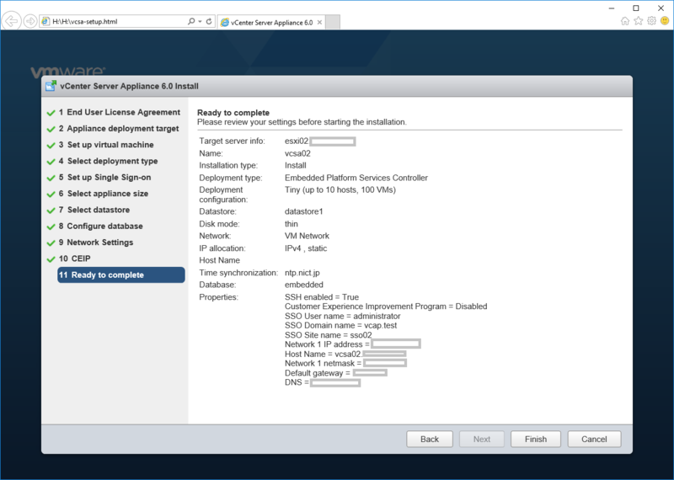Click the address bar search magnifier icon
Image resolution: width=674 pixels, height=480 pixels.
[x=191, y=21]
